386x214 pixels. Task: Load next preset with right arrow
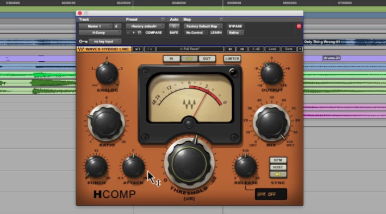tap(242, 49)
